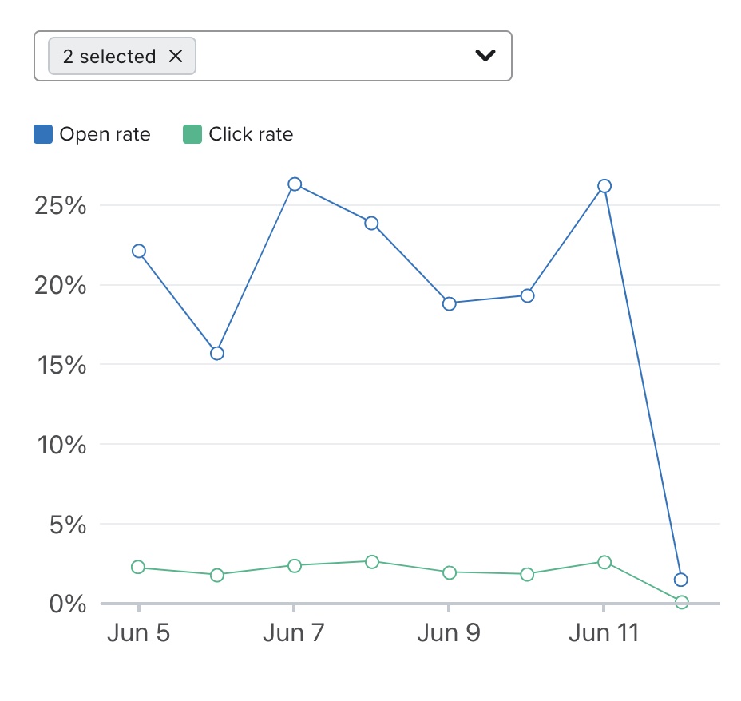Remove the '2 selected' tag with X
This screenshot has height=701, width=741.
click(176, 57)
